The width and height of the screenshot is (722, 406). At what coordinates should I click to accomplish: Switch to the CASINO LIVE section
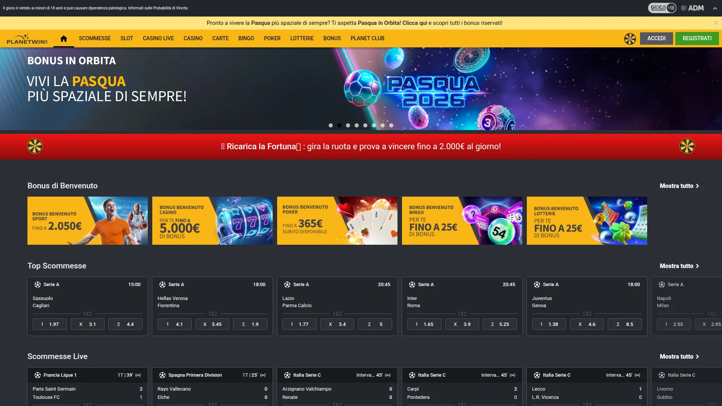click(x=158, y=38)
